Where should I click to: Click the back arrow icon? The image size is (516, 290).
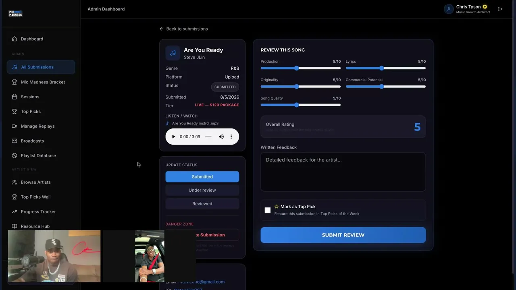(x=162, y=29)
